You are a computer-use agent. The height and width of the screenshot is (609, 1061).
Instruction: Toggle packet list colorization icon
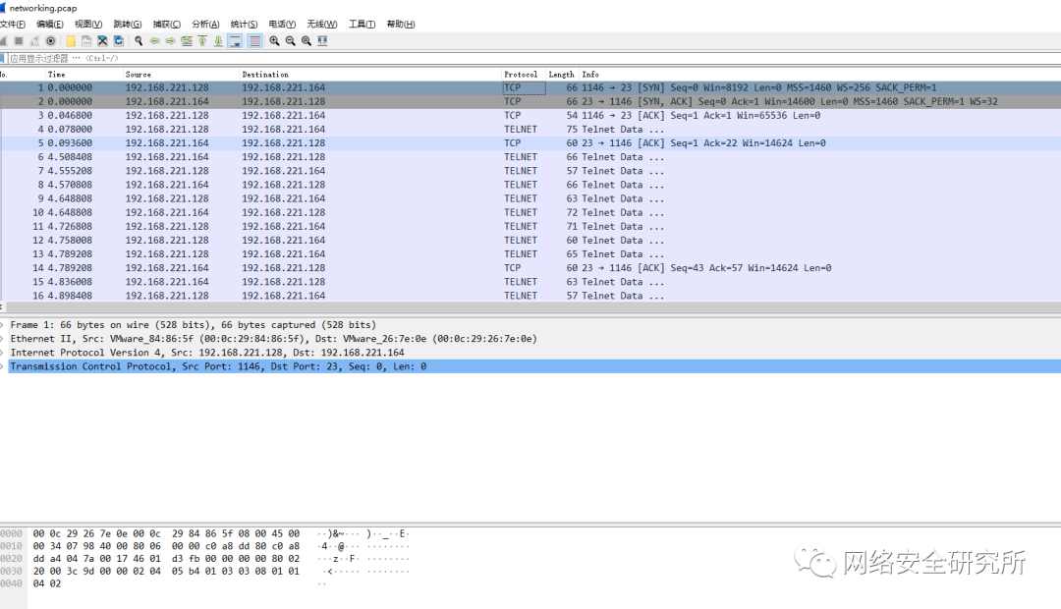click(252, 40)
